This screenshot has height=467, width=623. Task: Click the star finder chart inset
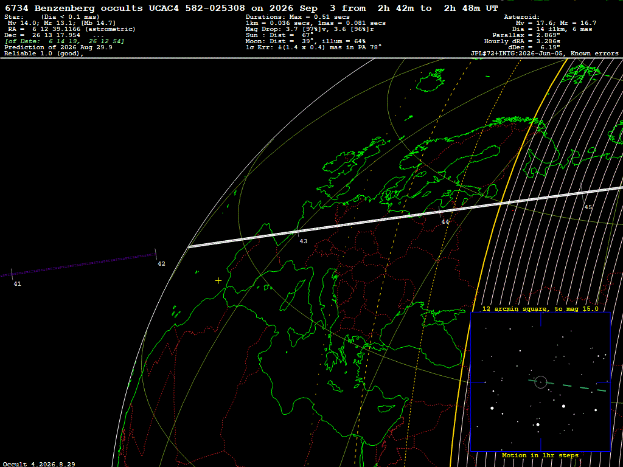point(540,382)
